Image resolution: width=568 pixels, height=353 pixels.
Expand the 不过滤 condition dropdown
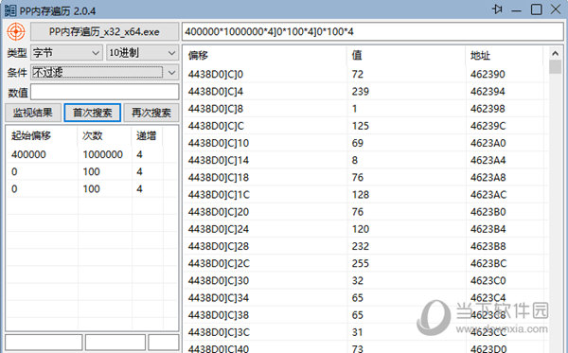coord(105,73)
